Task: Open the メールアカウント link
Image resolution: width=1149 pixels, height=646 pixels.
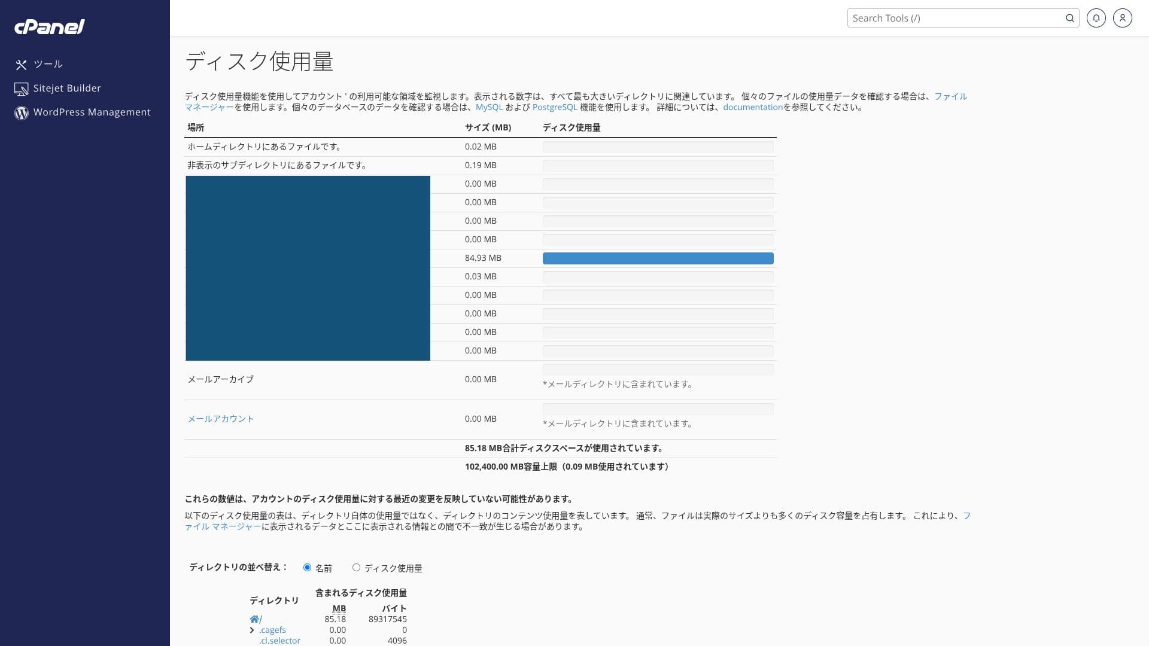Action: [221, 419]
